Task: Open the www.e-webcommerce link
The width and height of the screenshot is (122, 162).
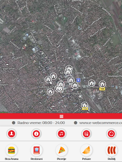Action: 101,123
